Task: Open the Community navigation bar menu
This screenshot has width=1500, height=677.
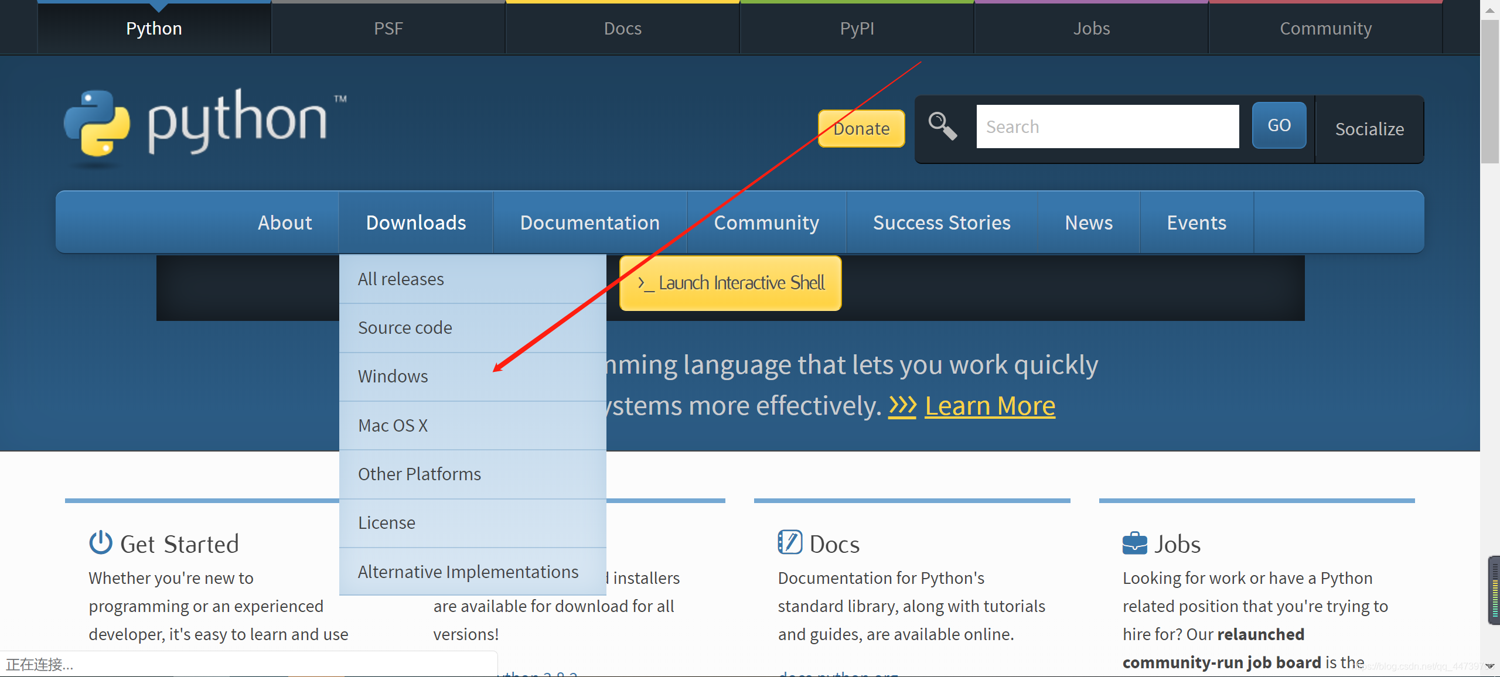Action: click(x=766, y=223)
